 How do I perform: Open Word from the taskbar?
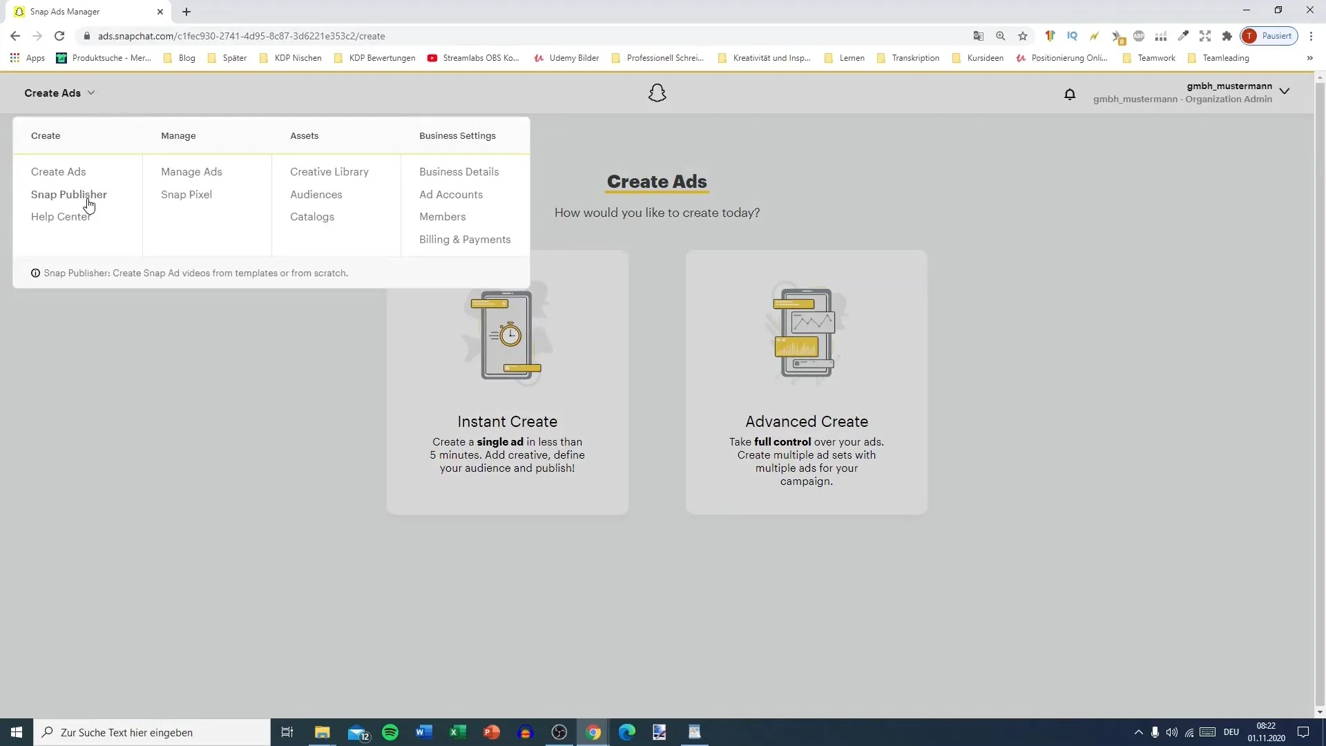coord(424,732)
